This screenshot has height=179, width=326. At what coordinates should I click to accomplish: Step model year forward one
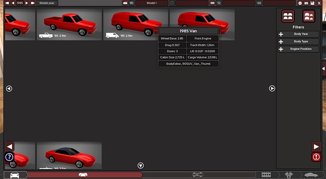[26, 3]
